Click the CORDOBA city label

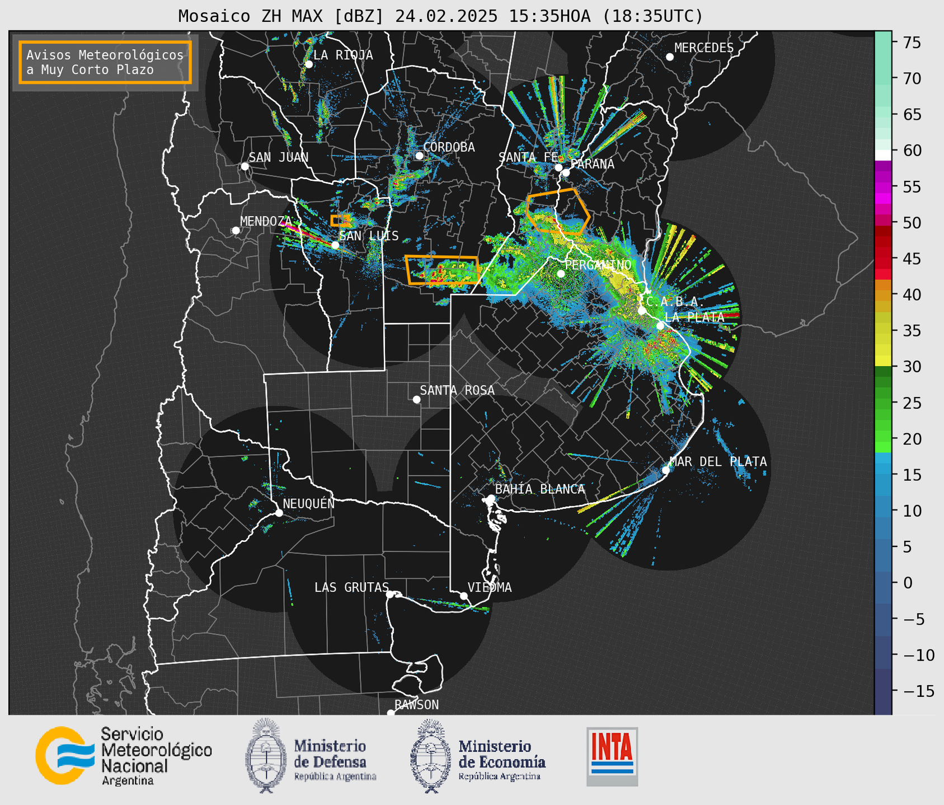coord(449,147)
